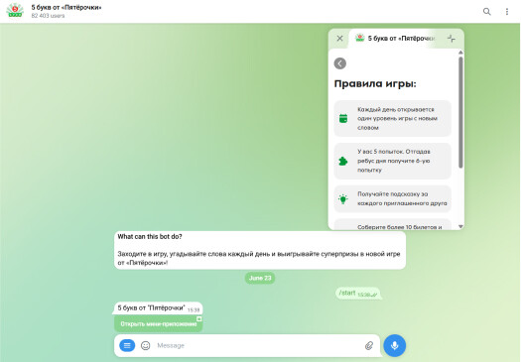Open the emoji picker
The width and height of the screenshot is (521, 362).
146,345
